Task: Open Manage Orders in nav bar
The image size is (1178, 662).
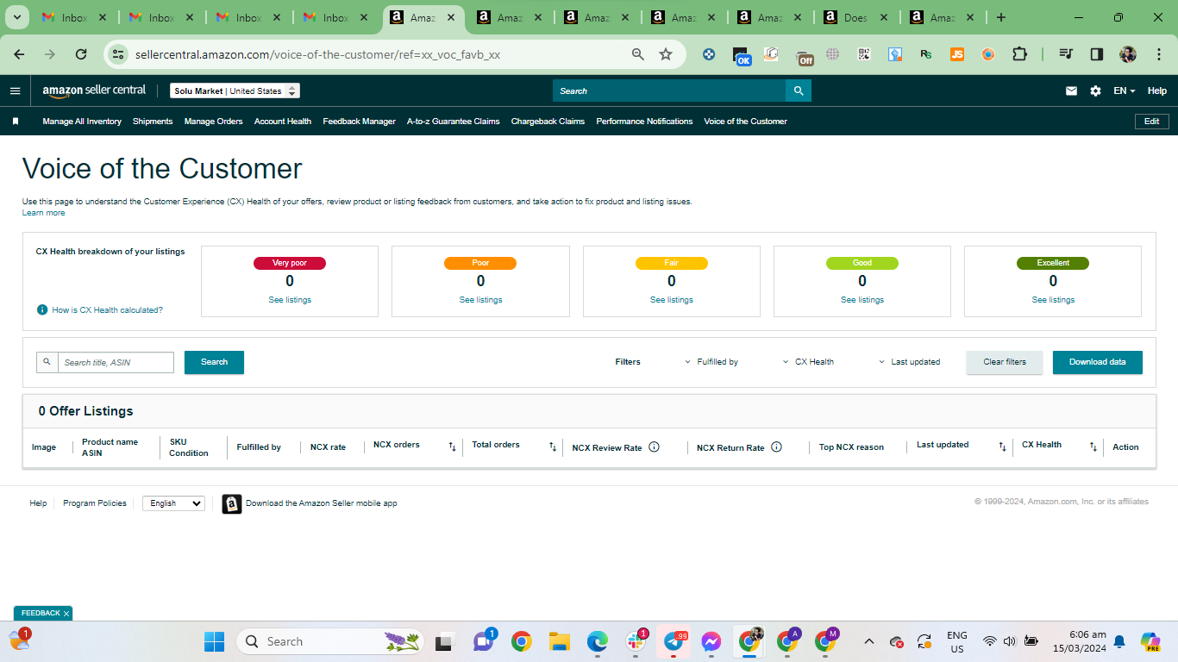Action: 213,122
